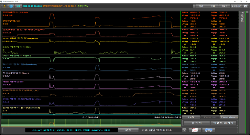Select the 실린더당 흡입 공기량(mg/st) channel

24,30
